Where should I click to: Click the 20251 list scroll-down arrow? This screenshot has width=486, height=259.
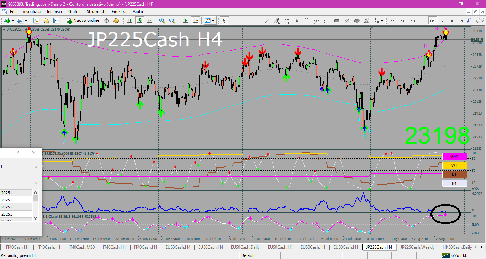pyautogui.click(x=36, y=218)
